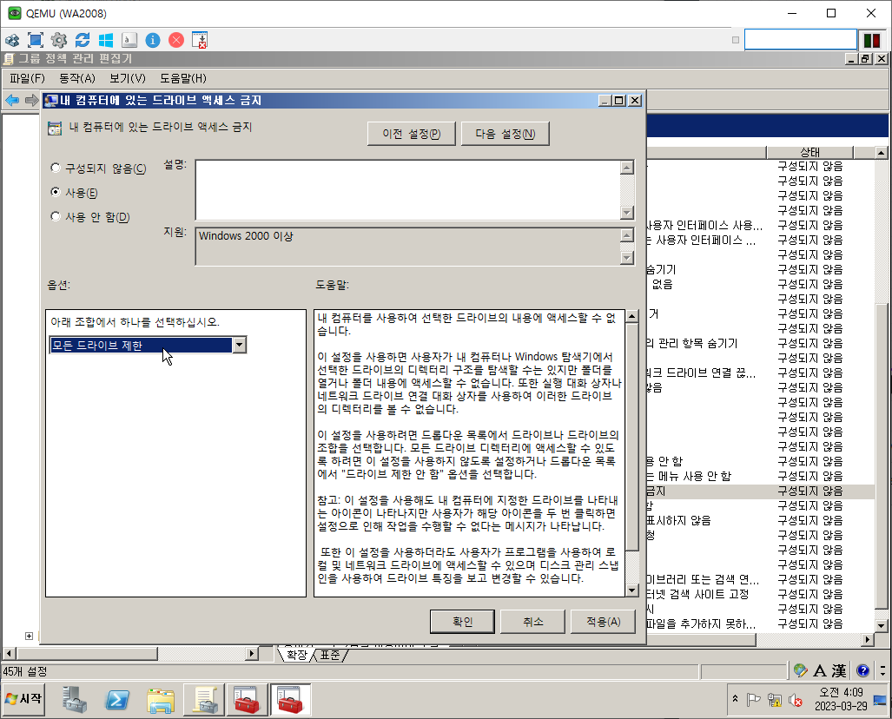
Task: Select the 사용 안 함(D) radio button
Action: coord(56,217)
